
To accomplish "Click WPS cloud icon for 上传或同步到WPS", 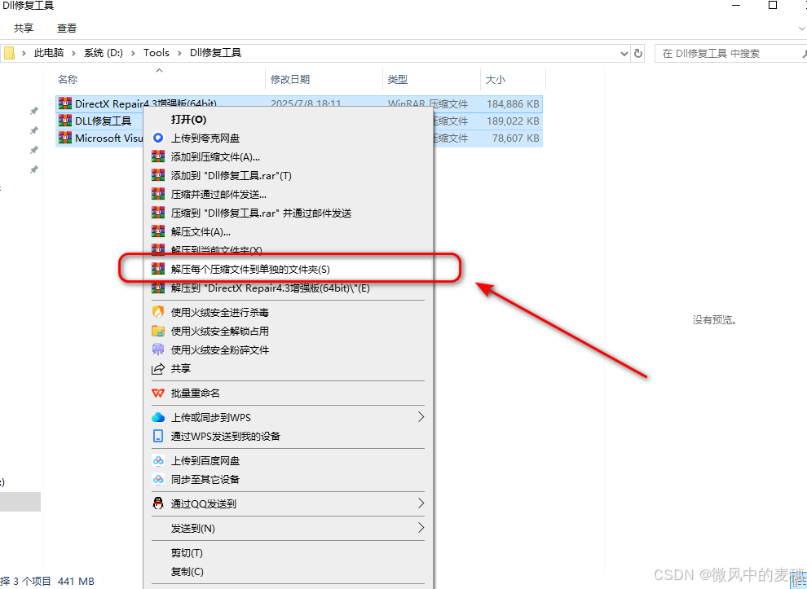I will [158, 417].
